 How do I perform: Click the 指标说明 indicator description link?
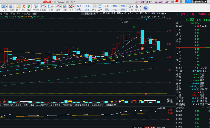click(161, 108)
